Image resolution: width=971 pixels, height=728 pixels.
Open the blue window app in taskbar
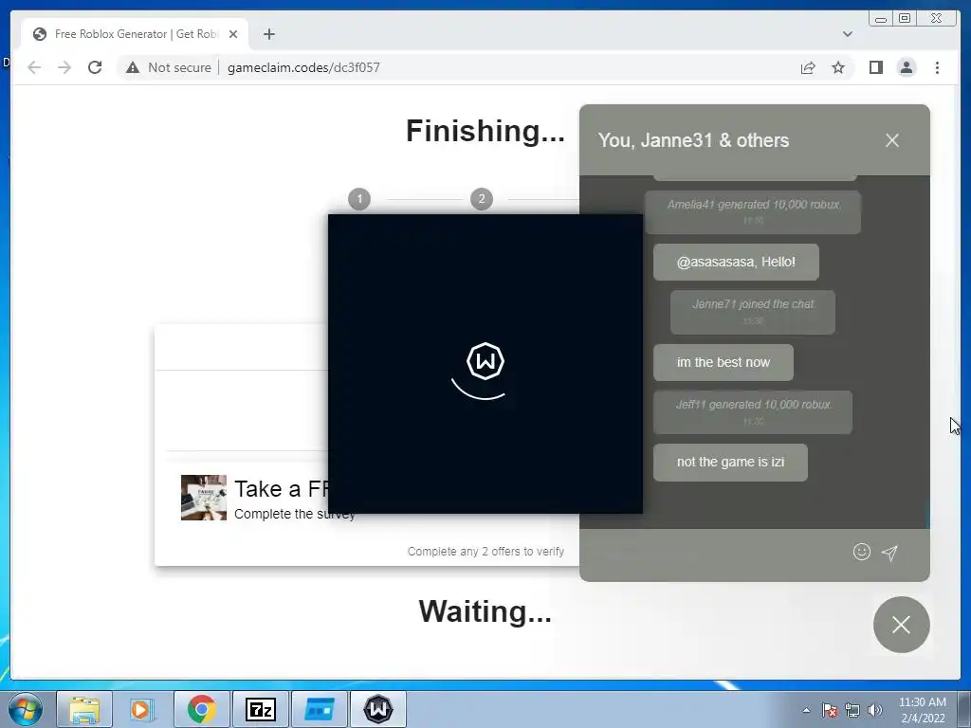pyautogui.click(x=320, y=709)
